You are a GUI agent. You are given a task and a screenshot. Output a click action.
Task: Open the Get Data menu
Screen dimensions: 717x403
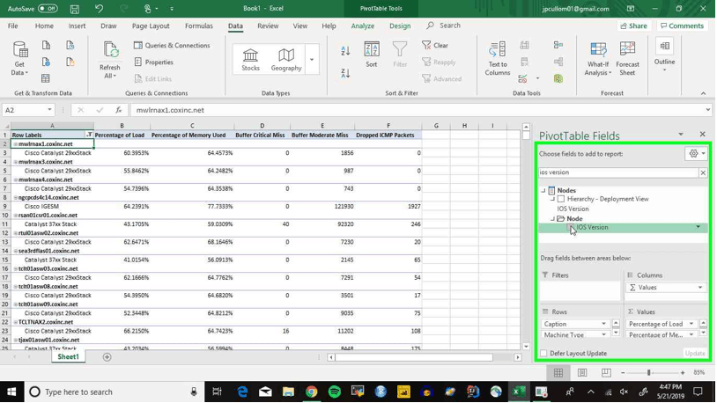[x=20, y=58]
